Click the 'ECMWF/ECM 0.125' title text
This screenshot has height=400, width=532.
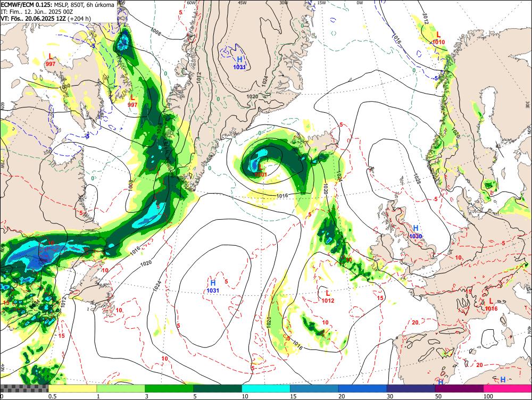tap(27, 5)
